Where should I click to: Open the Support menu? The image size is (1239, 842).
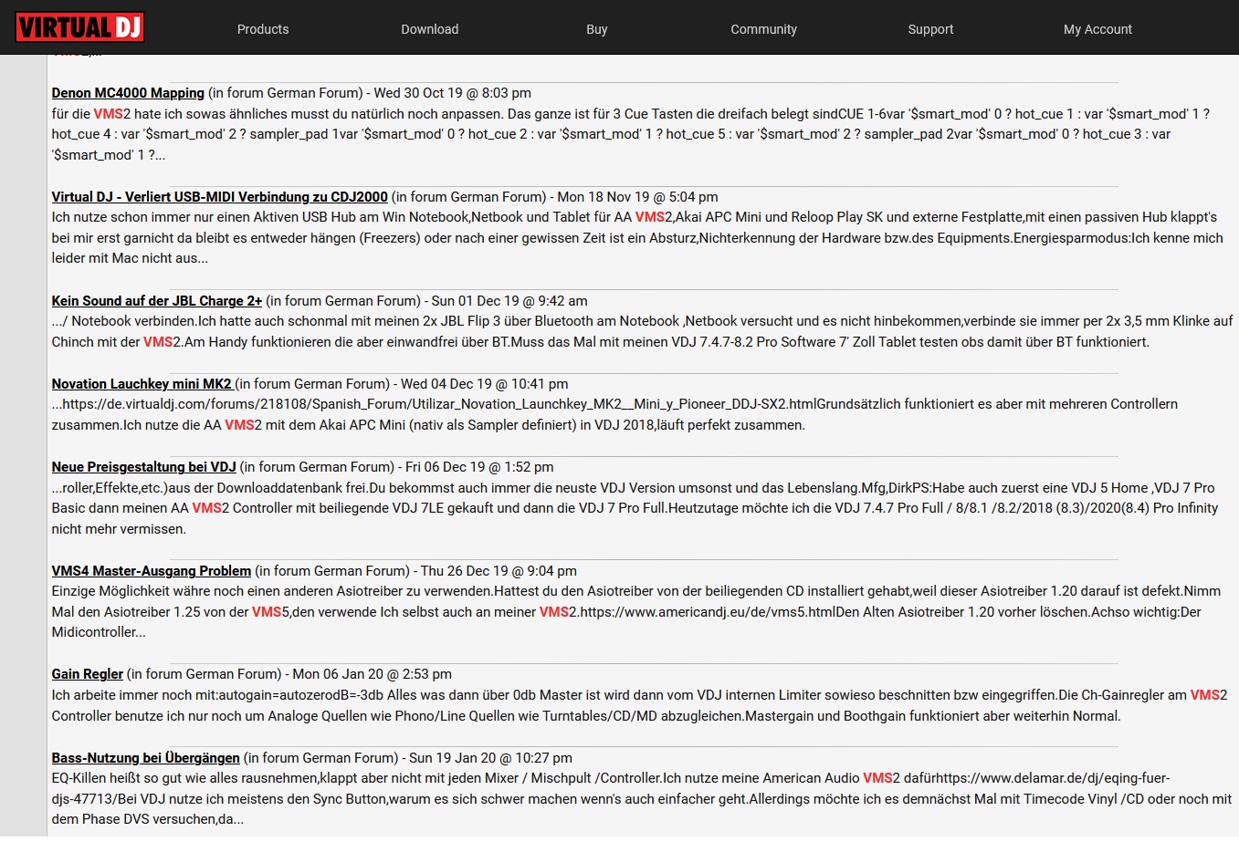pyautogui.click(x=930, y=29)
